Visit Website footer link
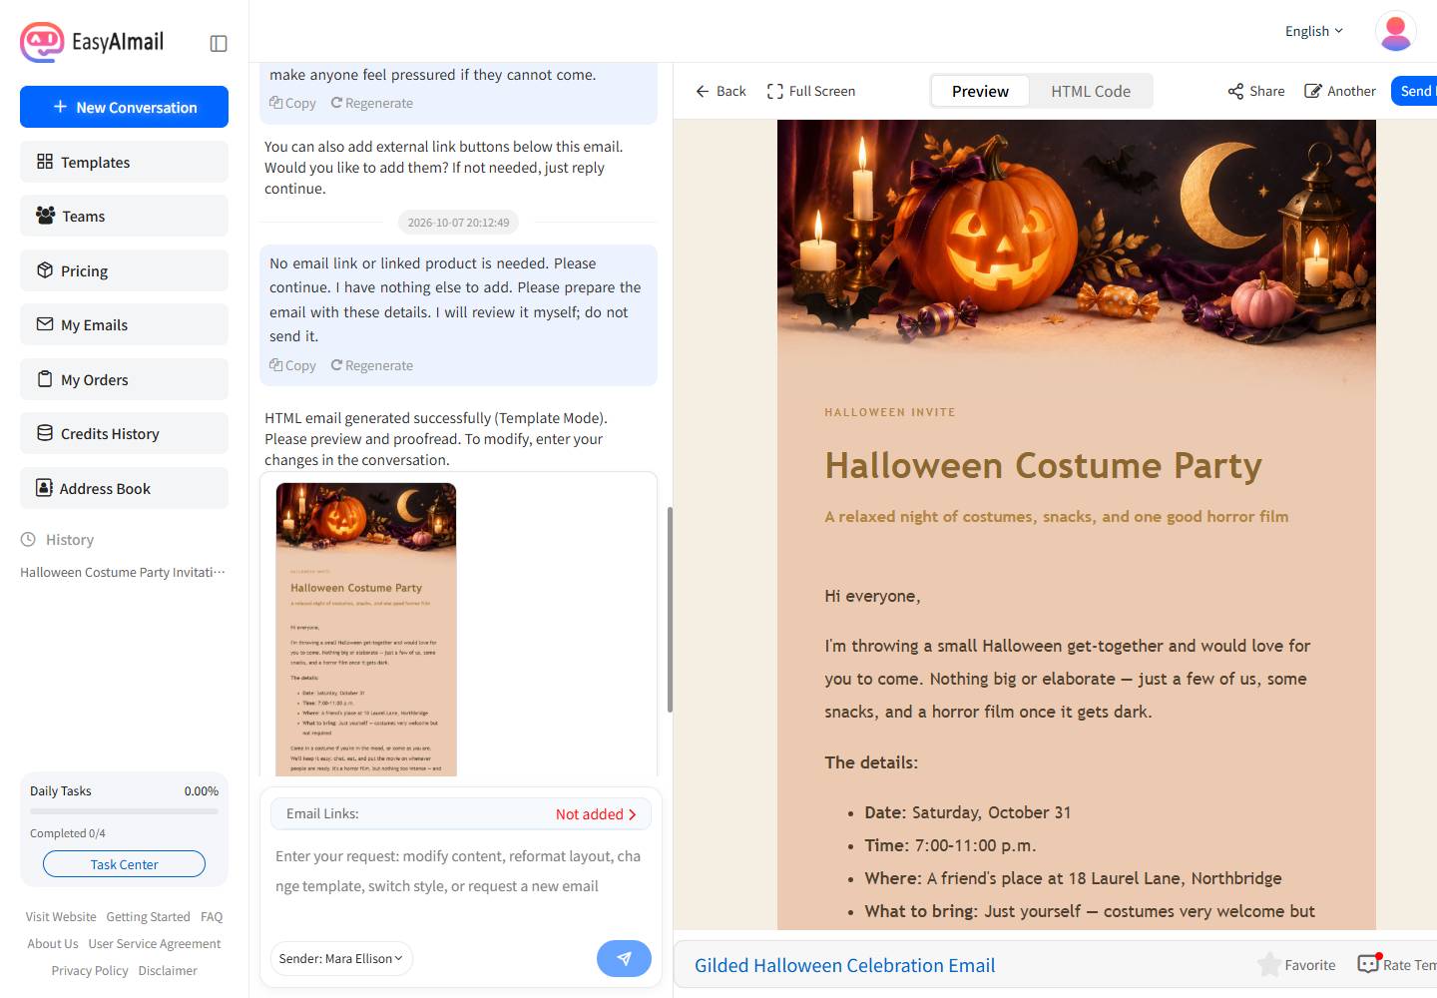1437x998 pixels. [x=61, y=916]
